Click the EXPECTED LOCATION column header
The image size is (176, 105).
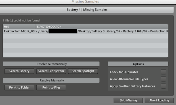pyautogui.click(x=101, y=27)
